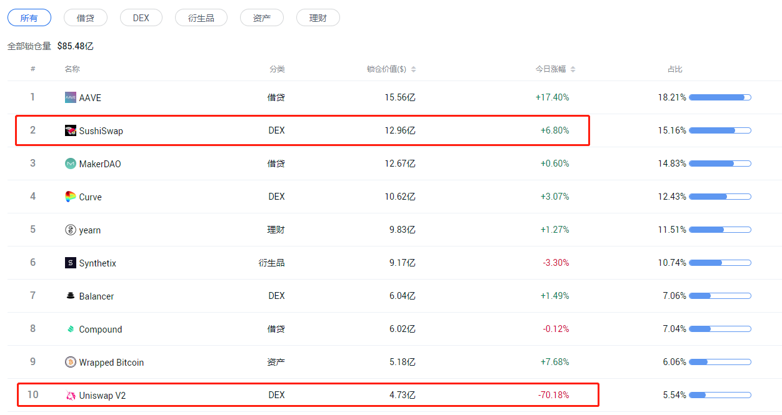The height and width of the screenshot is (415, 782).
Task: Click the Compound logo icon
Action: pyautogui.click(x=71, y=329)
